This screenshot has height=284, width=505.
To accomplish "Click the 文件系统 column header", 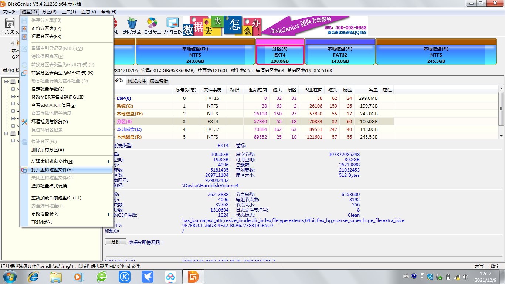I will coord(213,90).
